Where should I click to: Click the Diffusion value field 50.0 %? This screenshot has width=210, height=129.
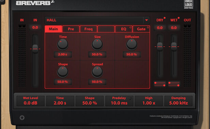pyautogui.click(x=132, y=54)
